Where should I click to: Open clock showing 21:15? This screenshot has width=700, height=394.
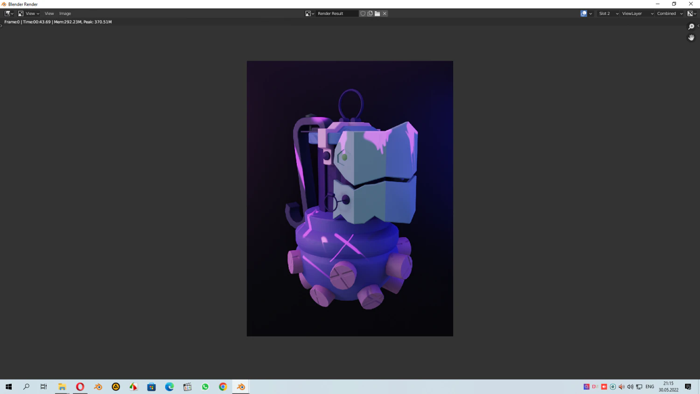click(x=668, y=387)
